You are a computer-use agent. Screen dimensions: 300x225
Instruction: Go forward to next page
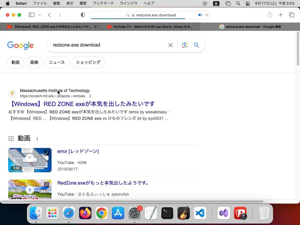[60, 15]
